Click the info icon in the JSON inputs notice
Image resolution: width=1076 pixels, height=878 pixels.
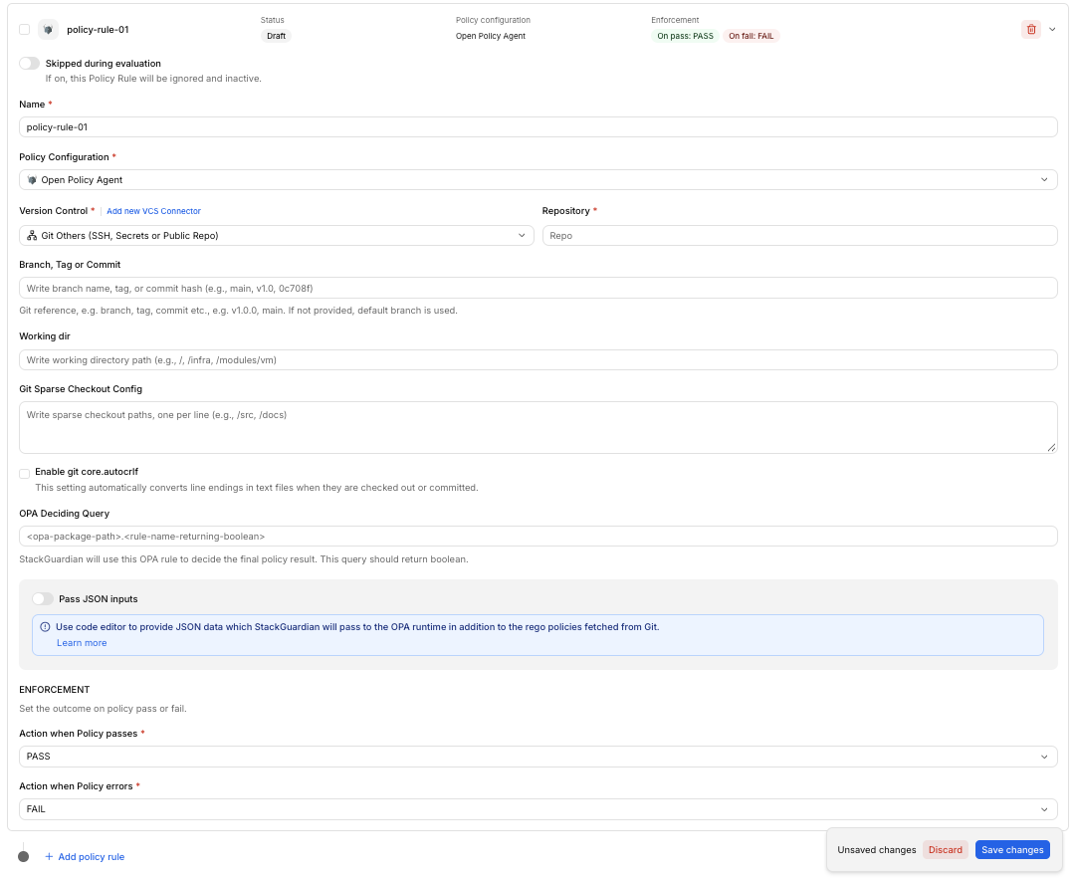click(46, 627)
